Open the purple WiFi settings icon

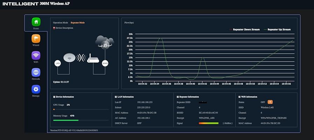(x=36, y=55)
